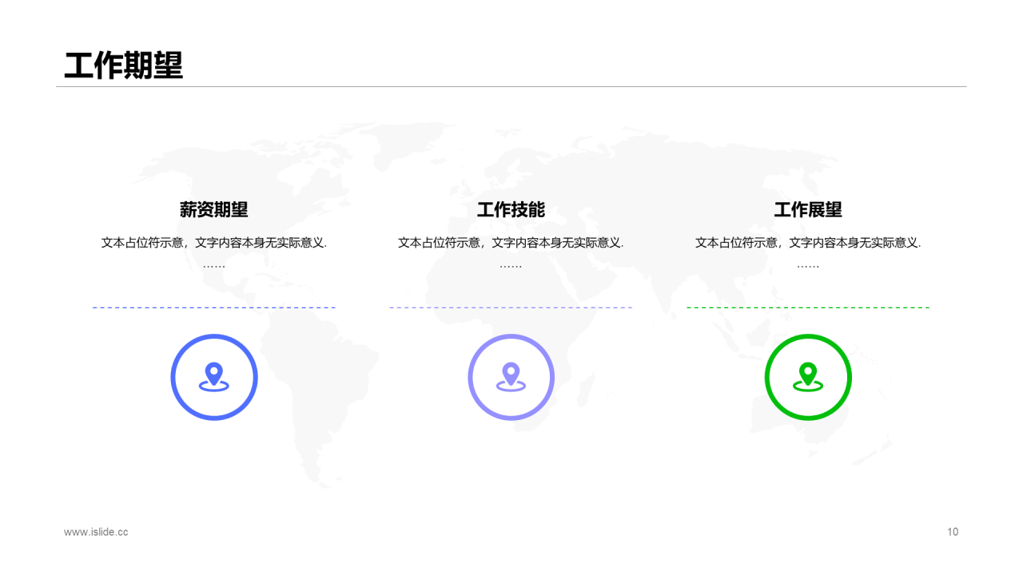This screenshot has height=575, width=1023.
Task: Select the 工作技能 heading
Action: [x=511, y=210]
